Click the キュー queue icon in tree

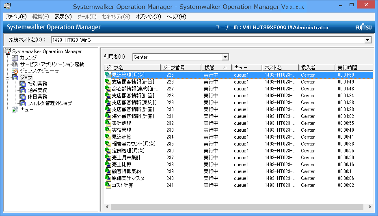(15, 110)
